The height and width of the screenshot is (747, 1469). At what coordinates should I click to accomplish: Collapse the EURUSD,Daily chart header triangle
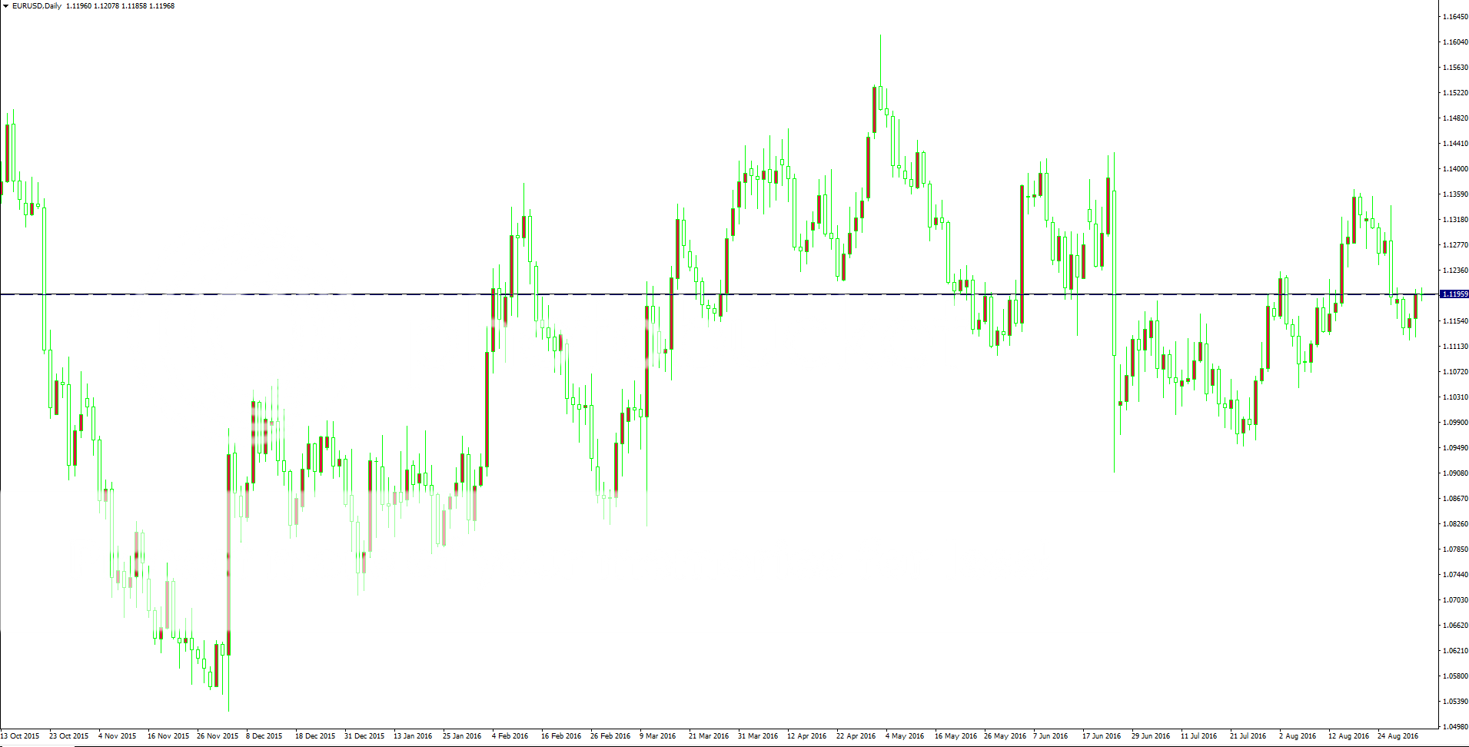tap(6, 5)
